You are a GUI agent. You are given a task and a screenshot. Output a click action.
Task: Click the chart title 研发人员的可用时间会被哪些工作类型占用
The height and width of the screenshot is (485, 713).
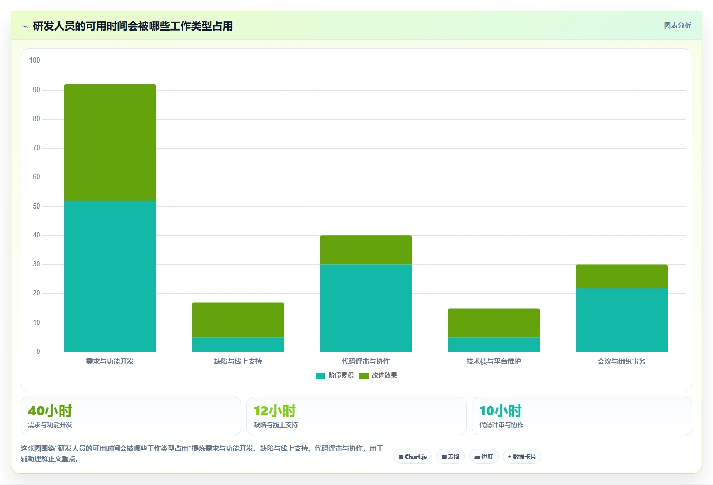(133, 26)
